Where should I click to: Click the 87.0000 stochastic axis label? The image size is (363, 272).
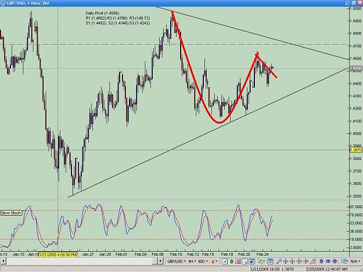click(x=357, y=206)
